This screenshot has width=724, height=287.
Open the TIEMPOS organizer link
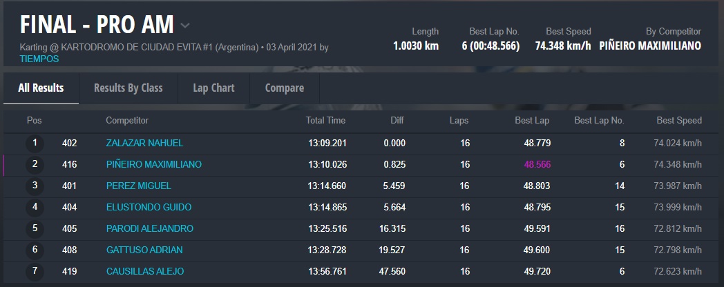[x=40, y=59]
